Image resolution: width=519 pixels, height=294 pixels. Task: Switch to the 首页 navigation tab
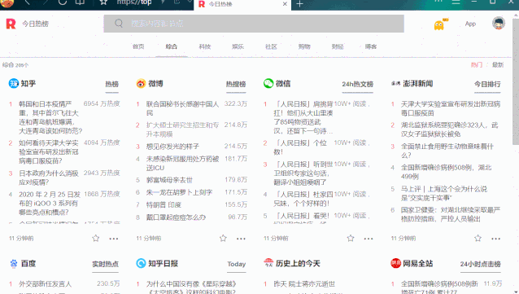[x=138, y=46]
